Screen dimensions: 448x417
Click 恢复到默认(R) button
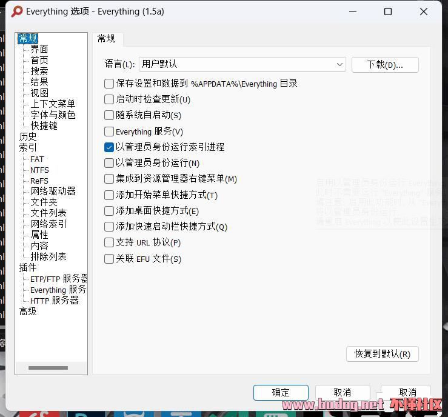(x=383, y=354)
